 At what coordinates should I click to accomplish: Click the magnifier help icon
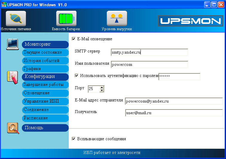coord(13,128)
